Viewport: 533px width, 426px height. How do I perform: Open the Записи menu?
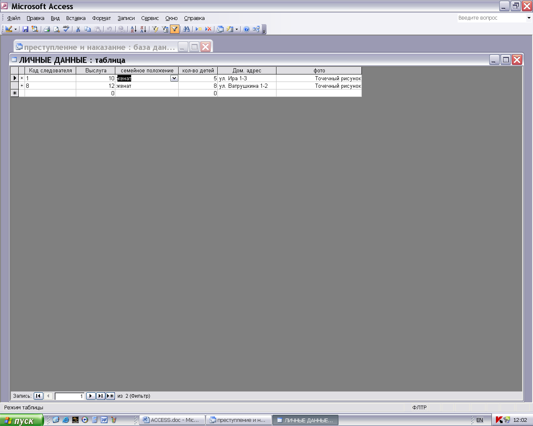pyautogui.click(x=126, y=18)
